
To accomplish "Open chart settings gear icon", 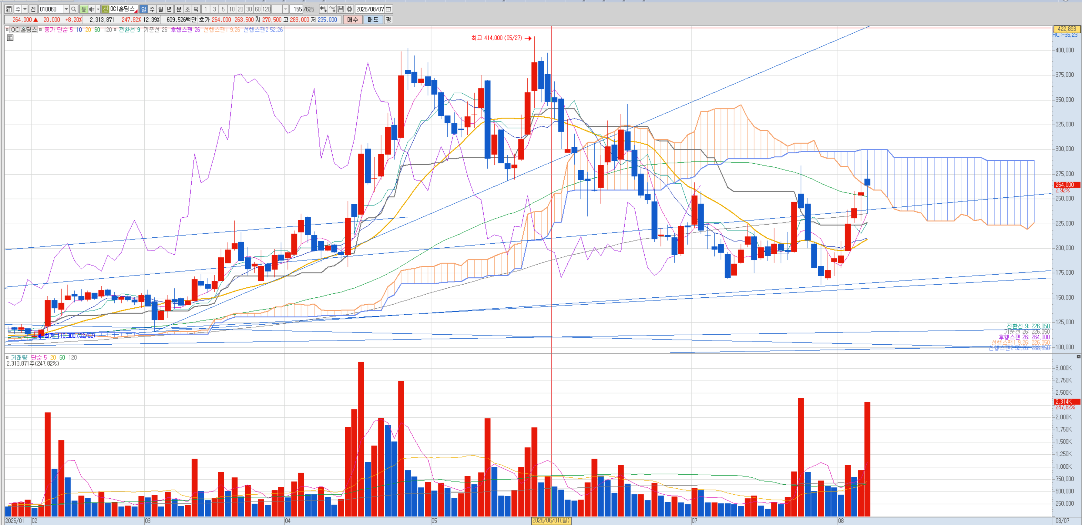I will (x=349, y=9).
